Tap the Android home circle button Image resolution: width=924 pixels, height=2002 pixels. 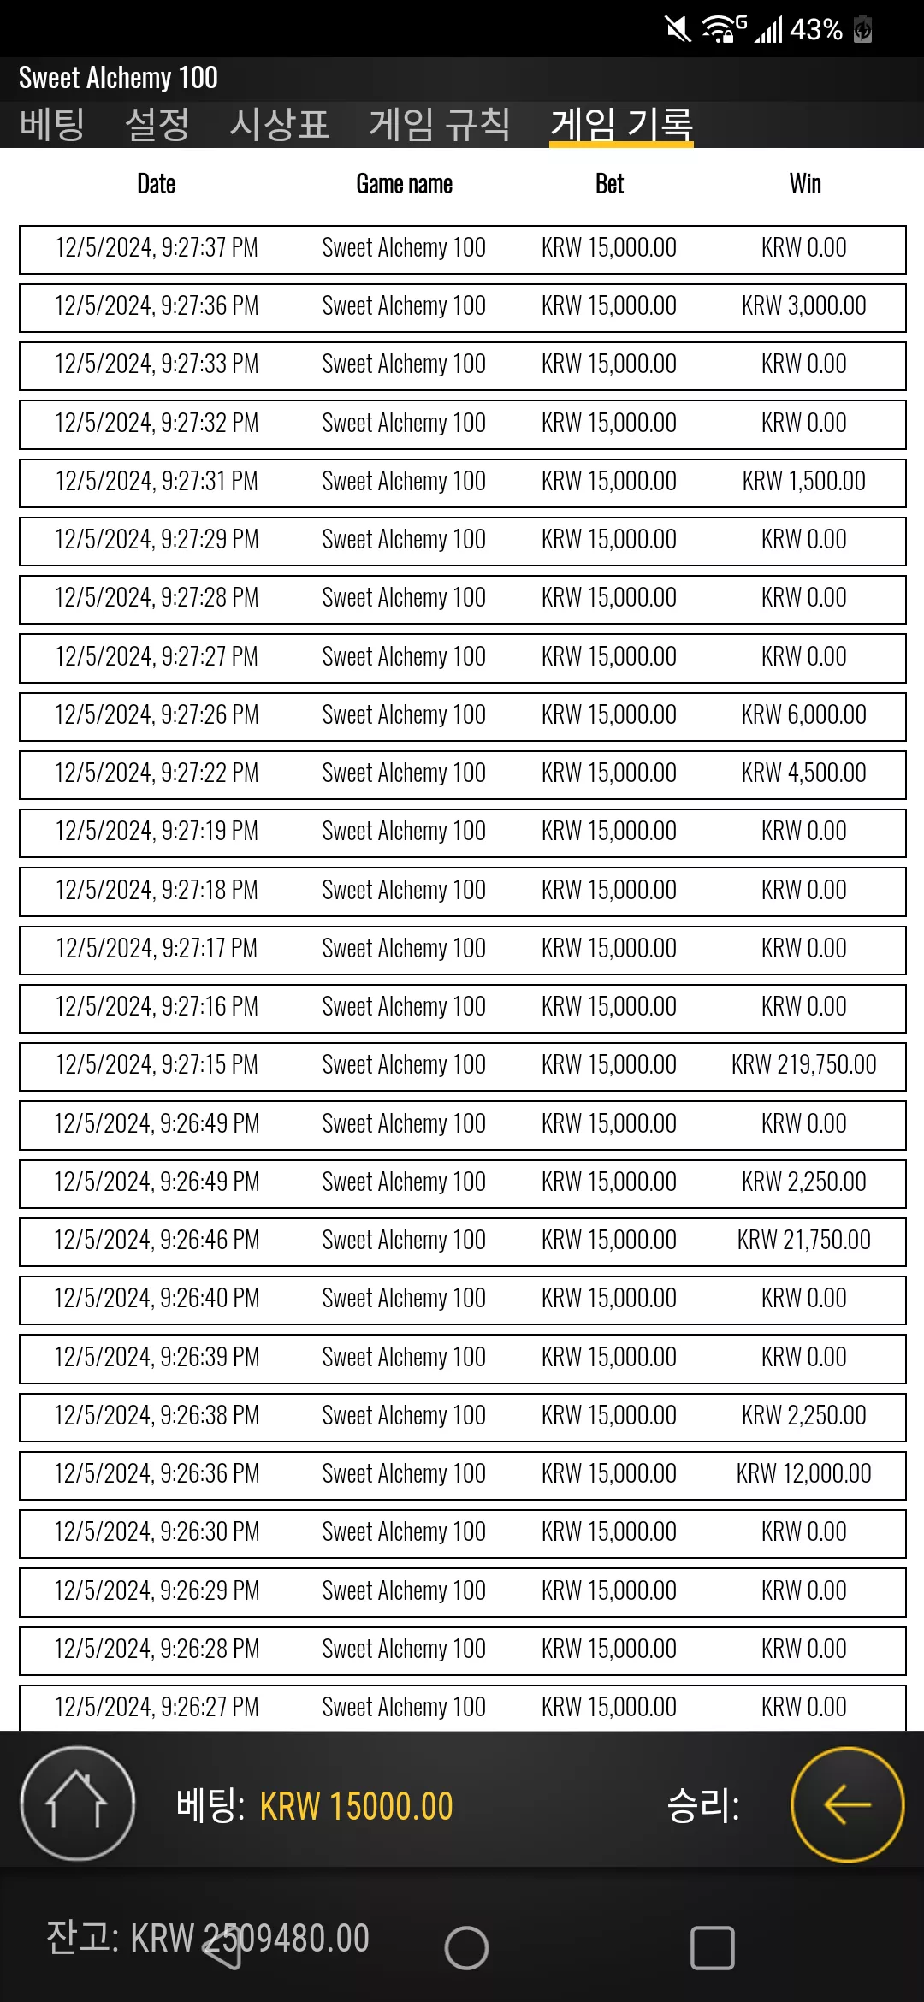[466, 1948]
